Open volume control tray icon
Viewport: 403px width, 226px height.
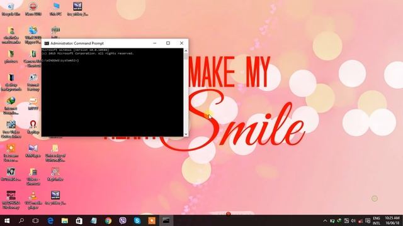click(x=353, y=220)
